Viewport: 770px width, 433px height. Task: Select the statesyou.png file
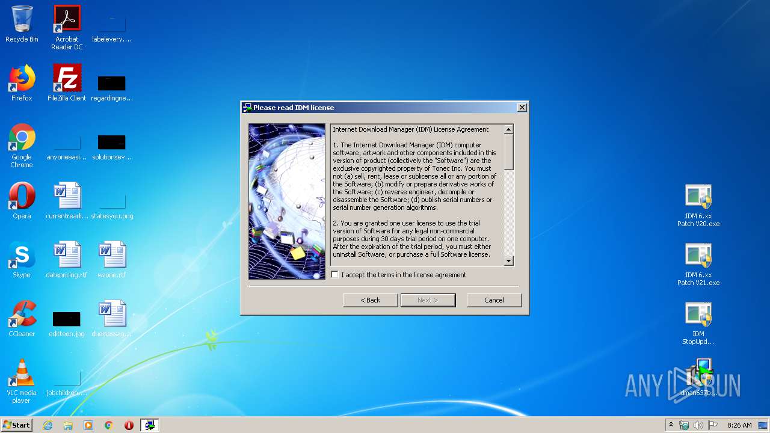112,206
